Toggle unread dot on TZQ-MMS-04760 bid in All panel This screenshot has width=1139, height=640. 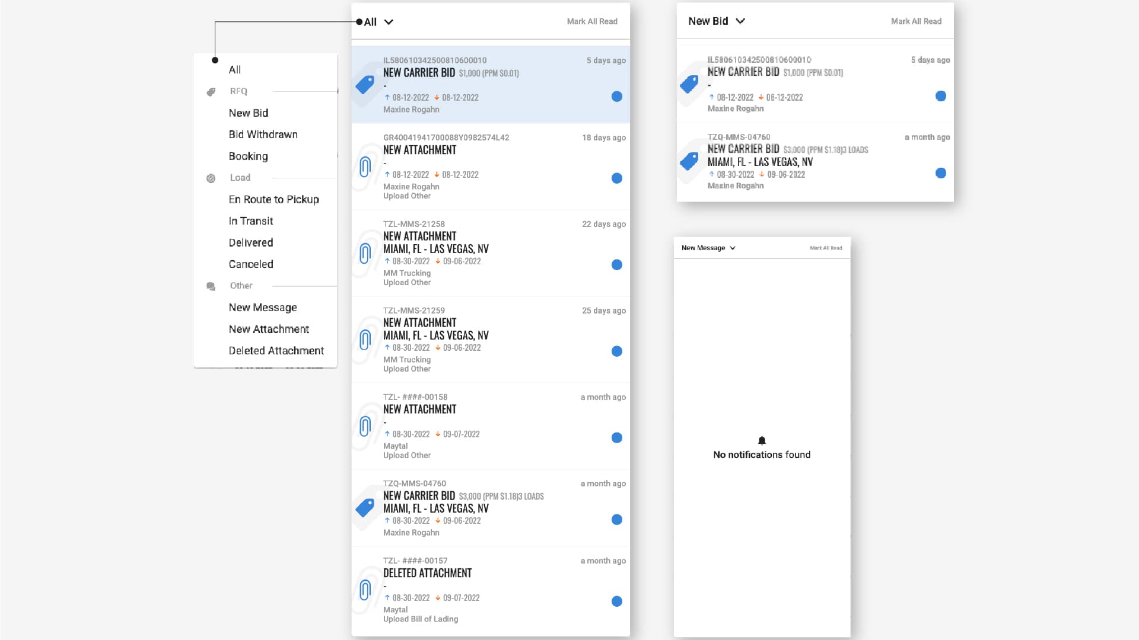pos(617,520)
